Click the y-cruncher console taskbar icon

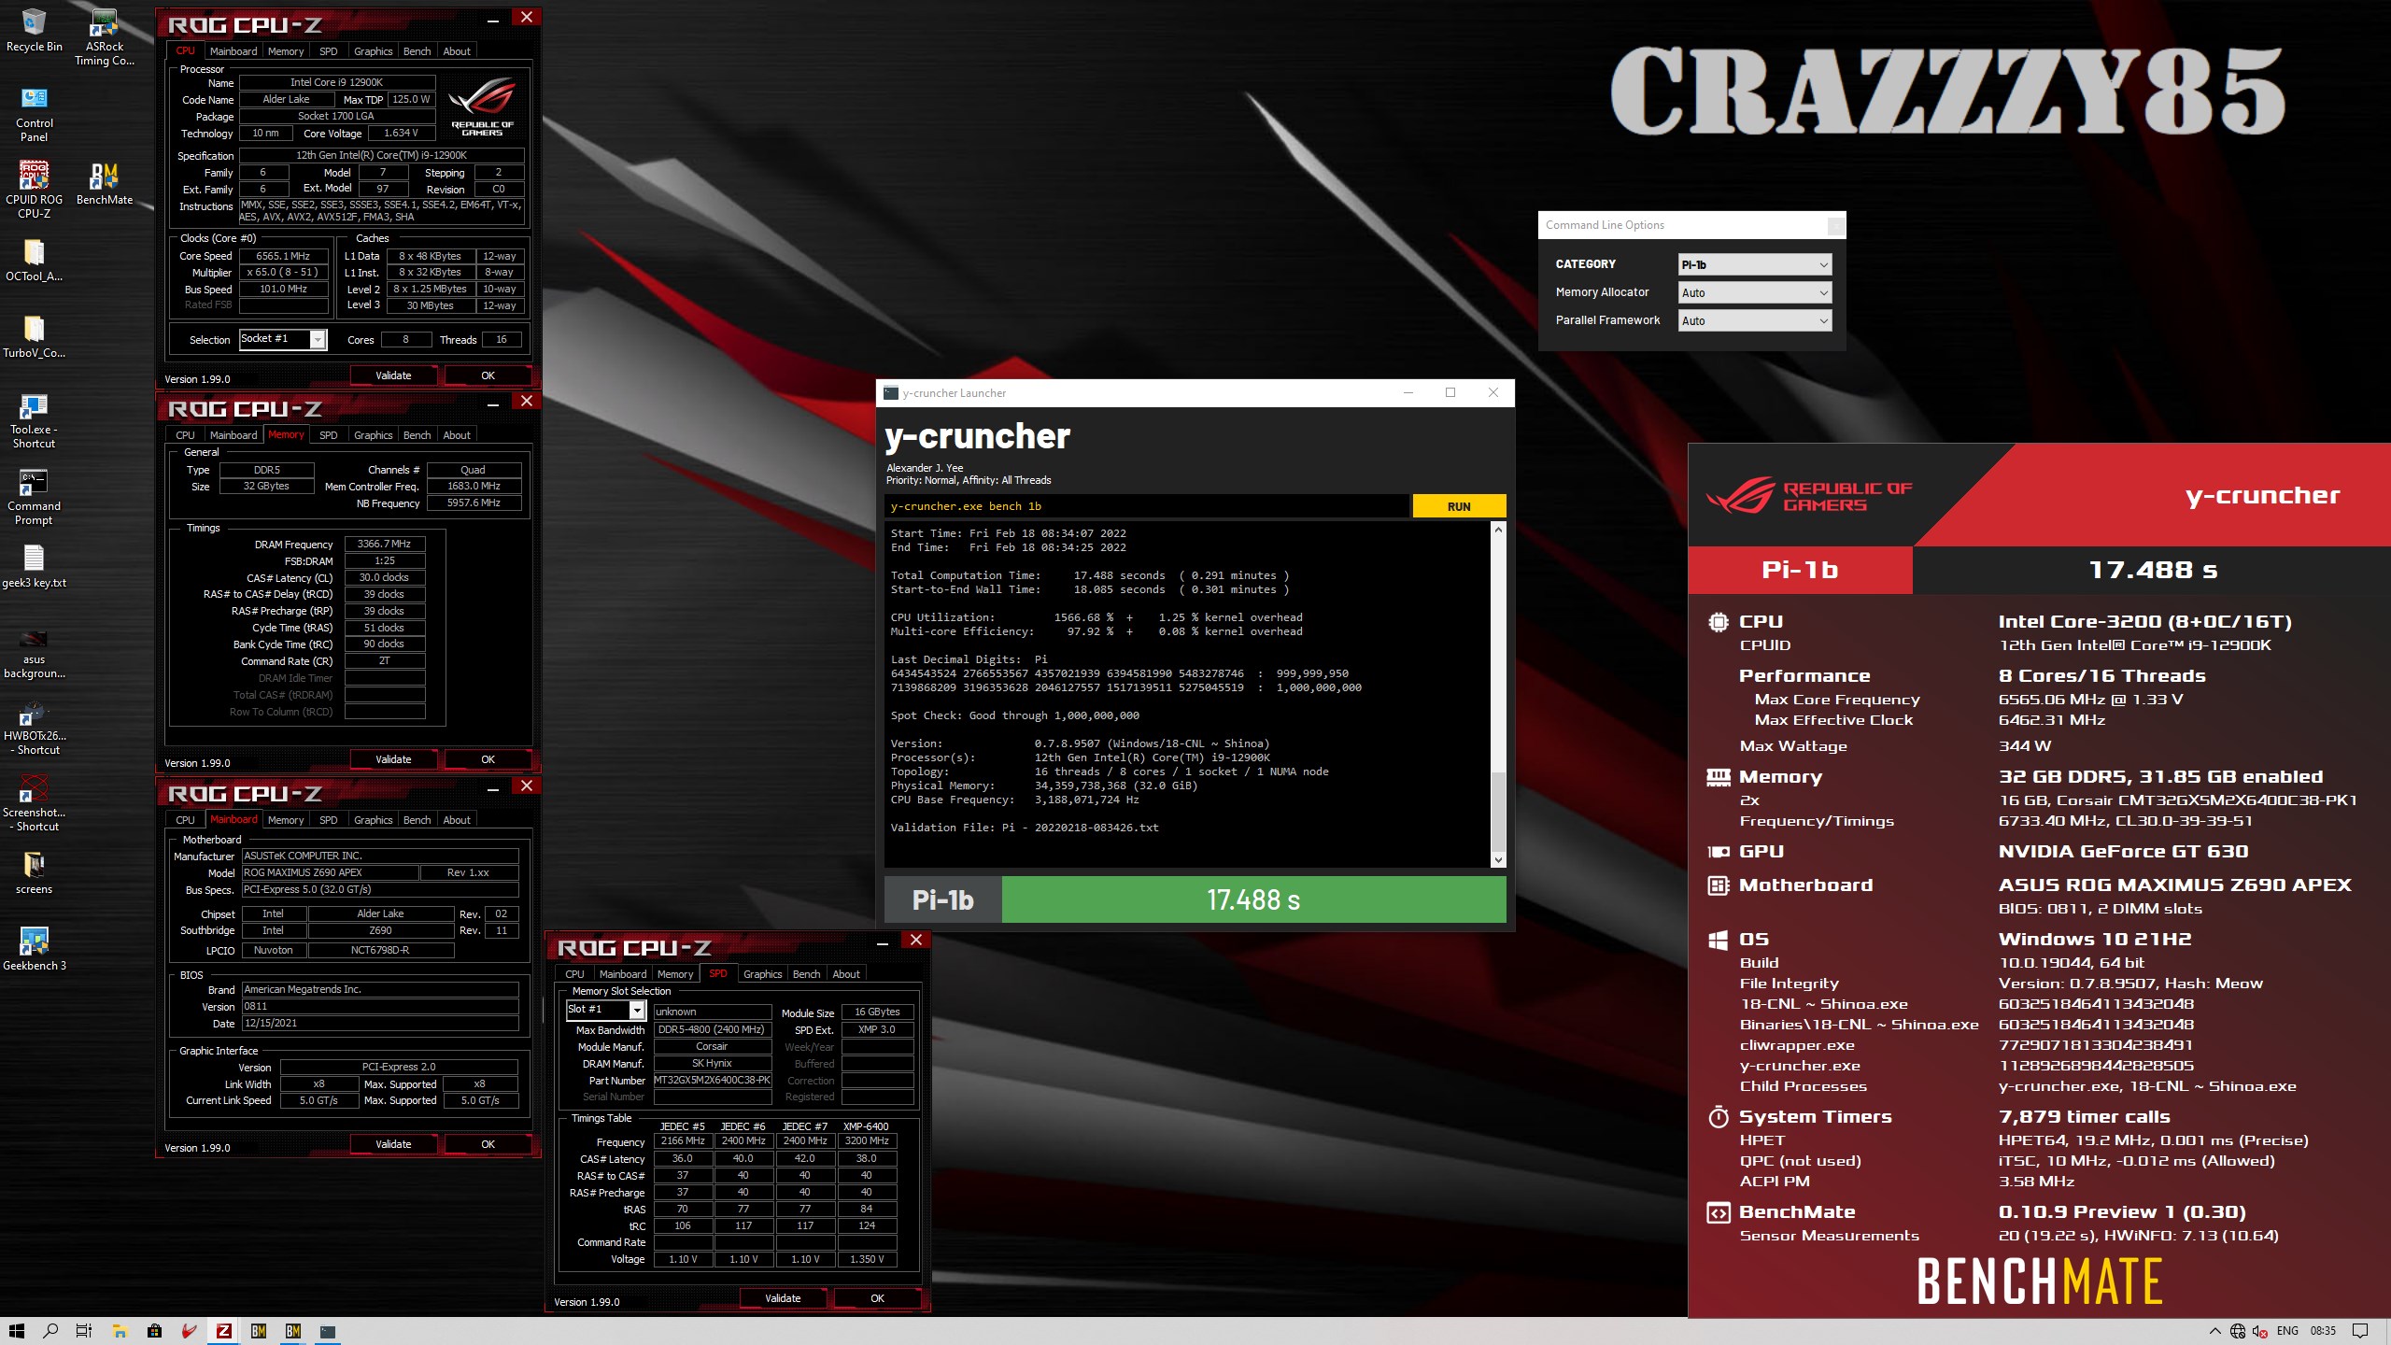328,1331
